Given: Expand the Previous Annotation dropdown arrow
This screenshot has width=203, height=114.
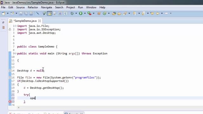Looking at the screenshot, I should tap(148, 13).
